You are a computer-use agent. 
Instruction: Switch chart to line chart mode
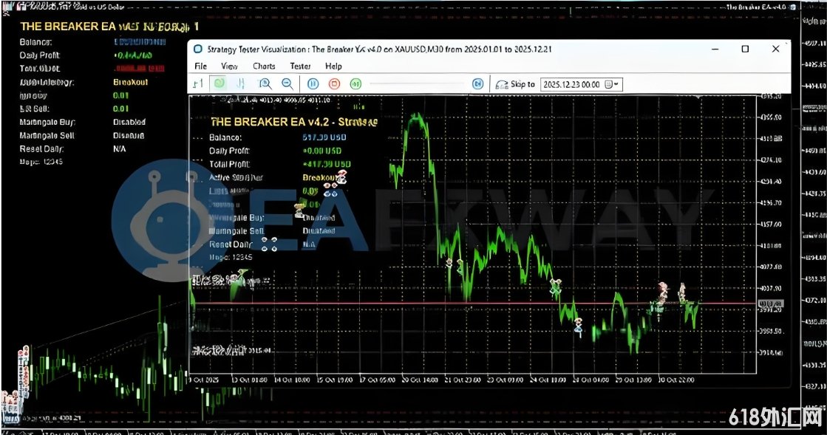[241, 84]
